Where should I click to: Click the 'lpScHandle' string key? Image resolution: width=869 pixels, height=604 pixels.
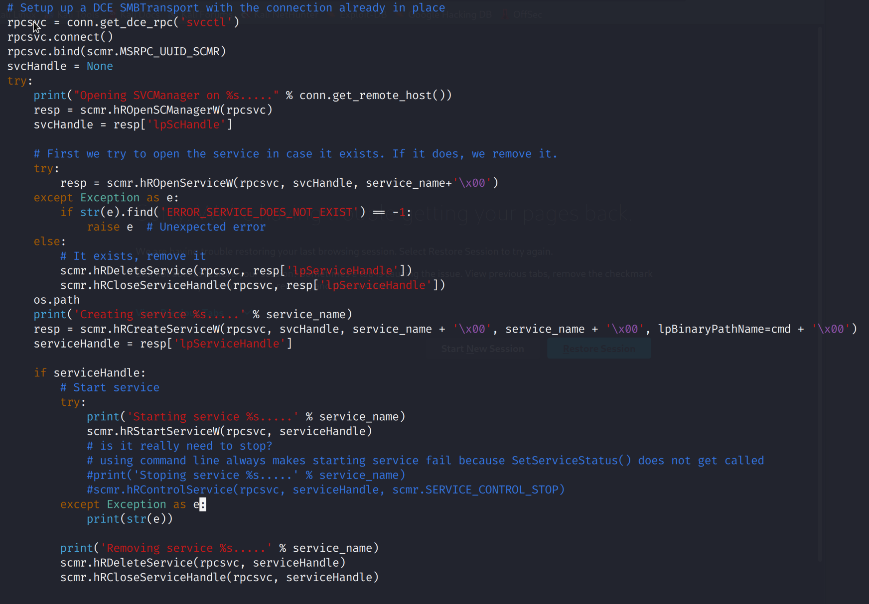(x=186, y=124)
